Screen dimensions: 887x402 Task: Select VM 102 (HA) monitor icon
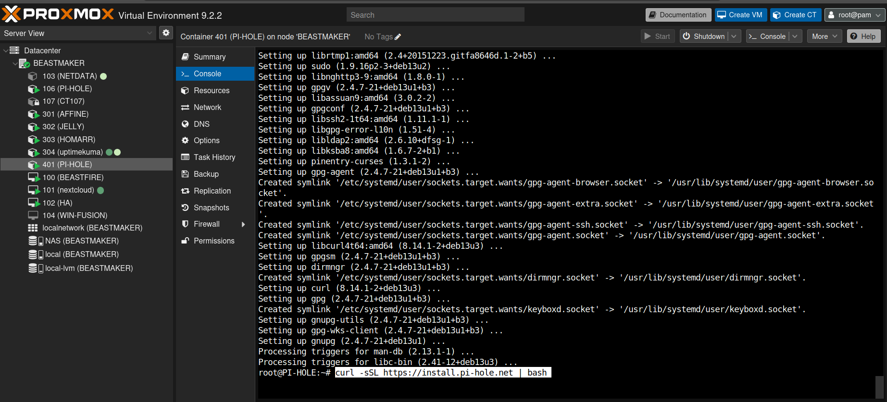tap(34, 203)
